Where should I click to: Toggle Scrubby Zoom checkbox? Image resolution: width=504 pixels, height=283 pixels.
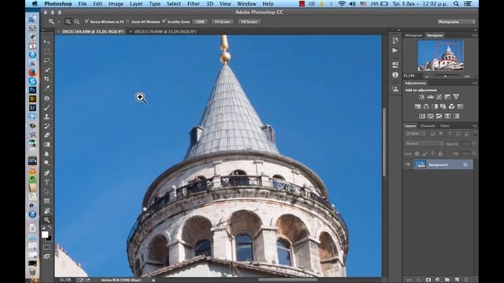coord(164,21)
